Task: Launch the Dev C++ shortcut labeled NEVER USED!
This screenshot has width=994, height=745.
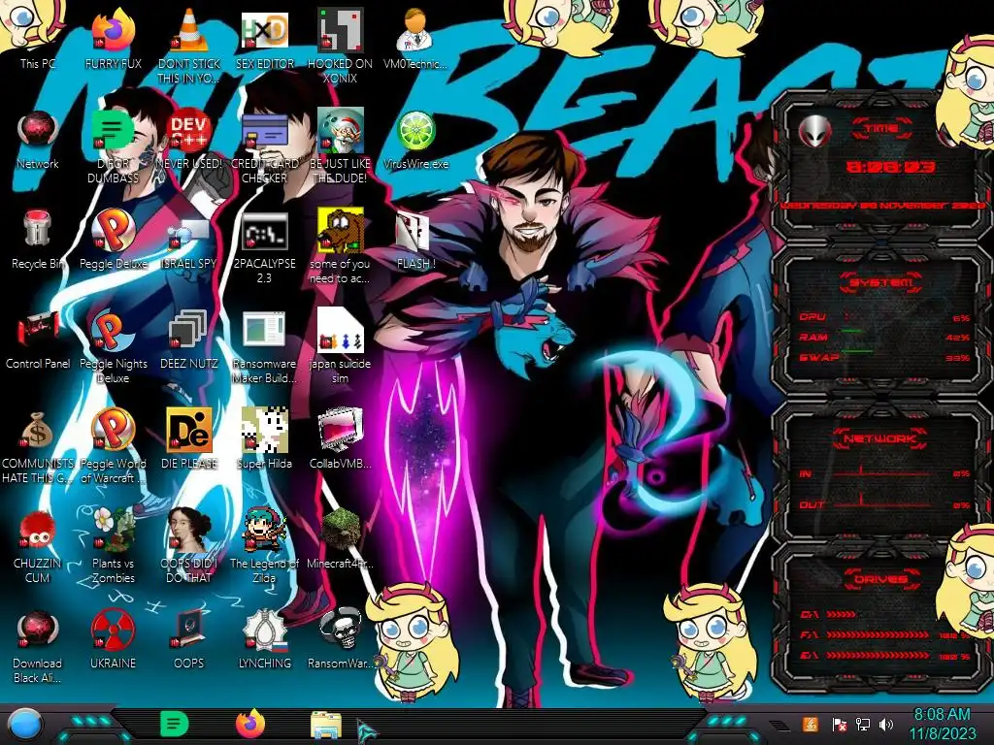Action: coord(189,138)
